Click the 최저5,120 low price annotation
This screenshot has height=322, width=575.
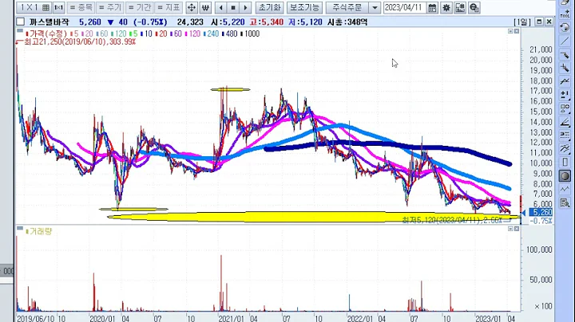(452, 220)
